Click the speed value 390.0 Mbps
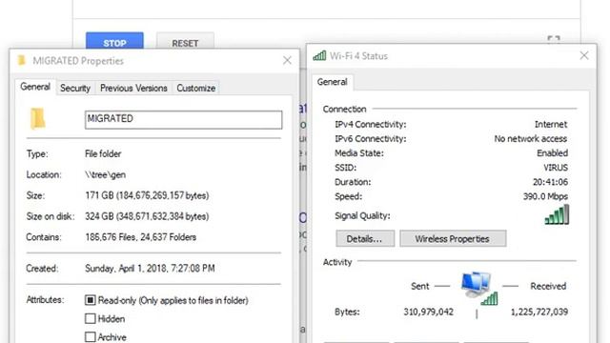 545,196
